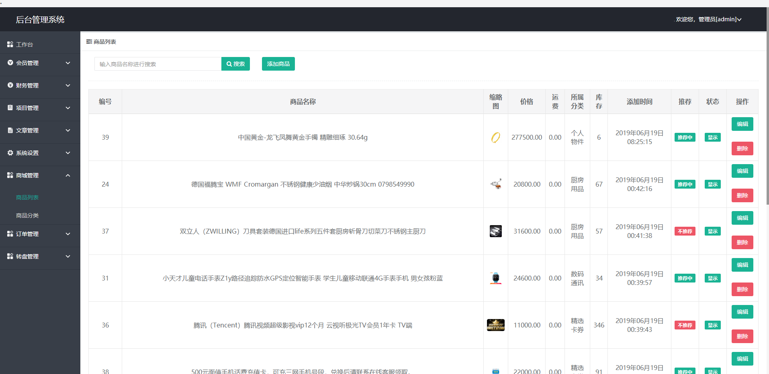Focus the 输入商品名称进行搜索 input field

coord(158,64)
